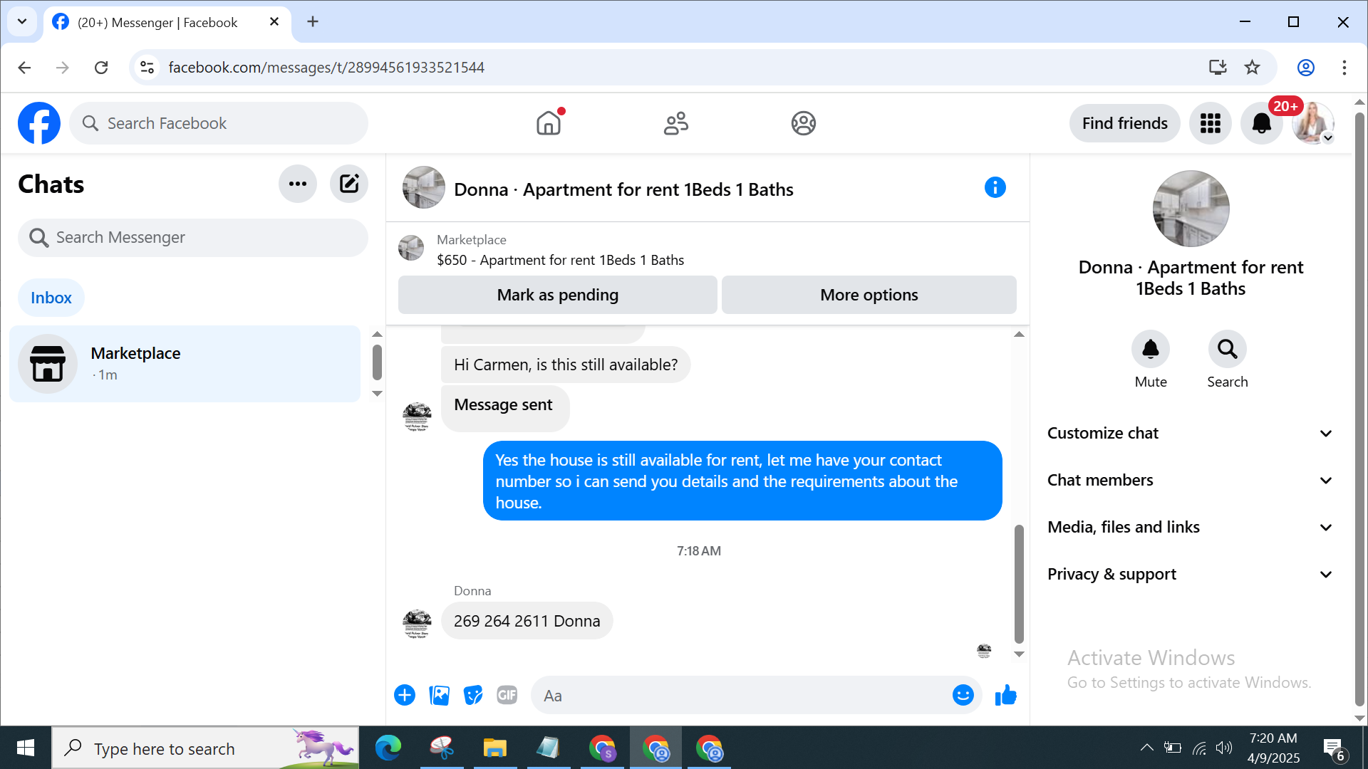Open Chats options three-dot menu
Image resolution: width=1368 pixels, height=769 pixels.
click(298, 184)
